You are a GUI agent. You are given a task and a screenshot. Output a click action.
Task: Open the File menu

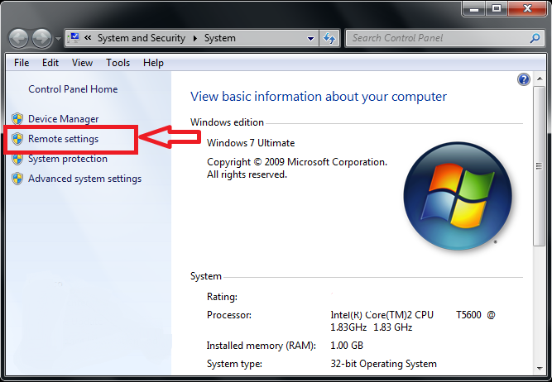(x=22, y=63)
